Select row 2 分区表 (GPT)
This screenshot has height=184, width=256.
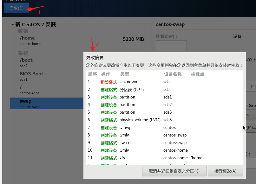[x=165, y=90]
